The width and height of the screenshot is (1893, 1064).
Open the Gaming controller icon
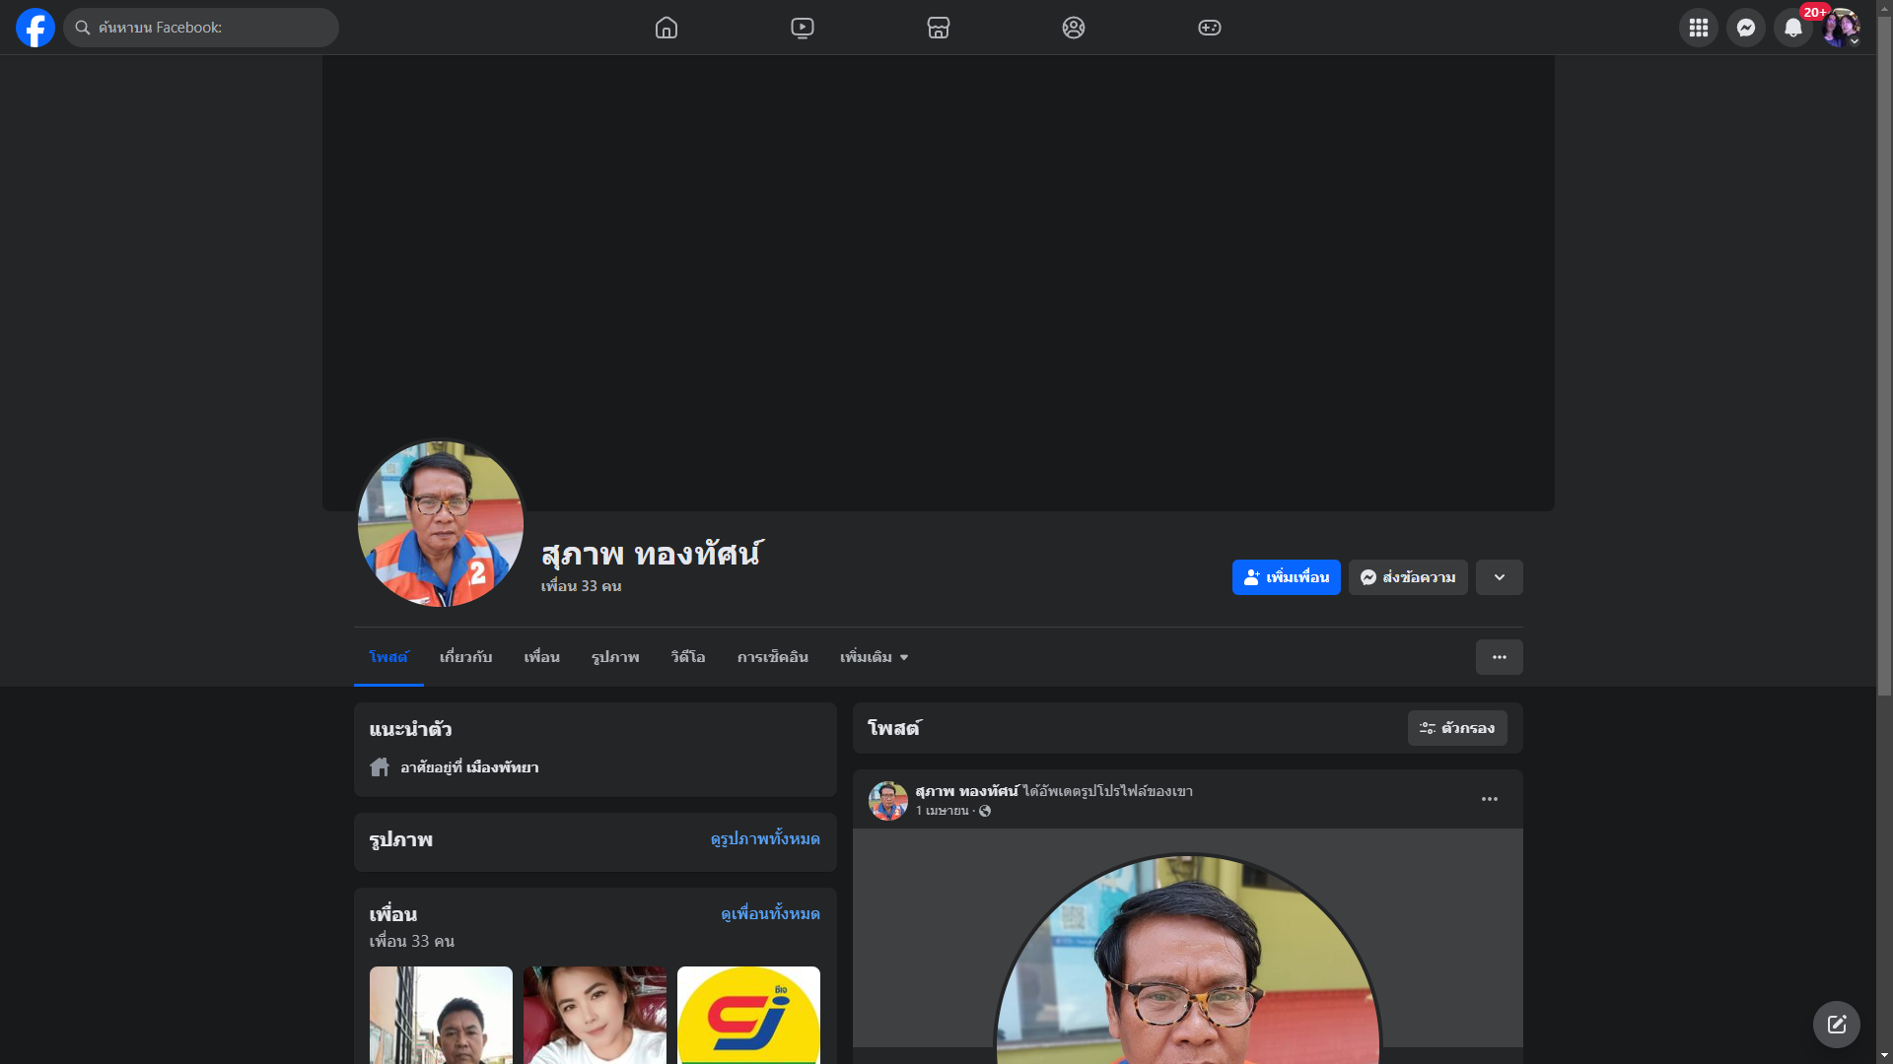[1210, 28]
